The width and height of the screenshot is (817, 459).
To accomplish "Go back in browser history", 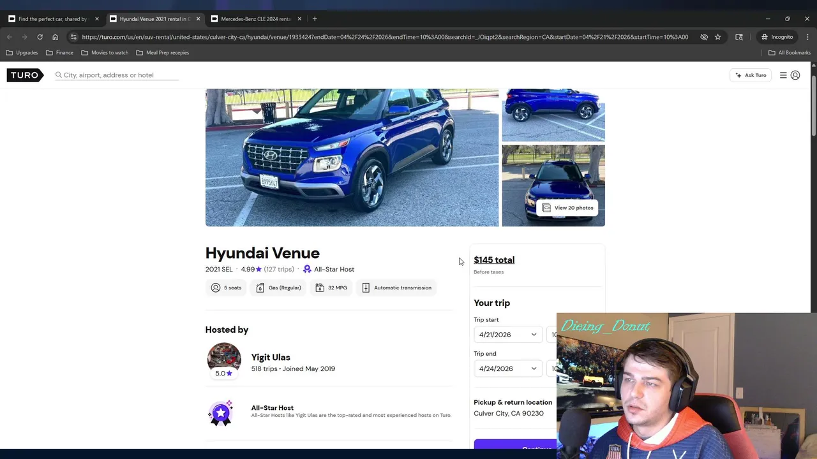I will pos(10,37).
